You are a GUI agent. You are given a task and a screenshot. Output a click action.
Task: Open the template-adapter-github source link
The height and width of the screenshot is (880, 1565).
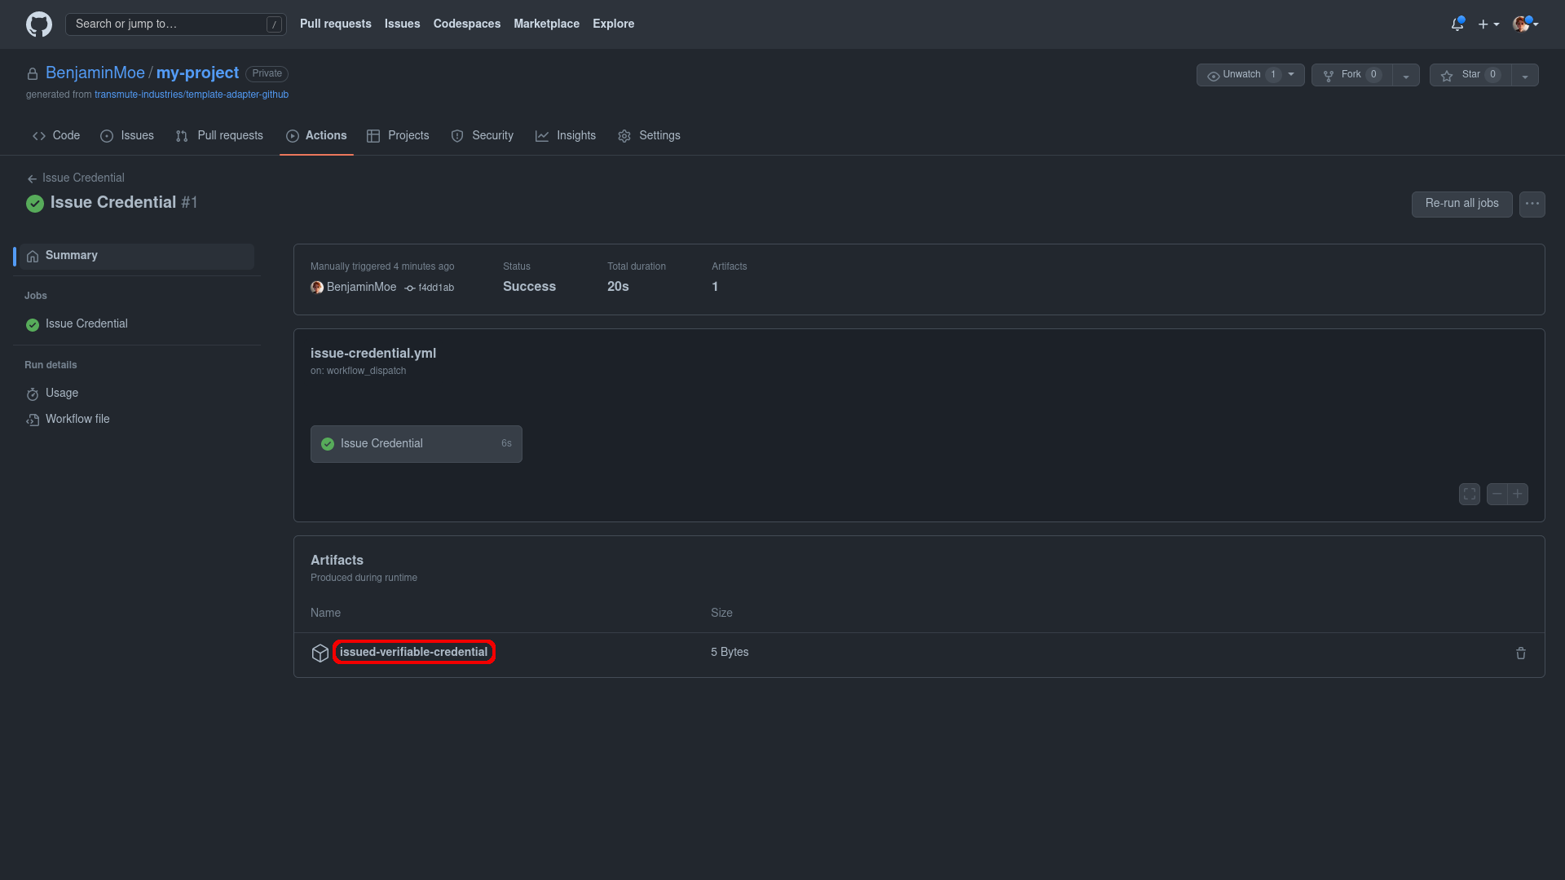[x=192, y=95]
